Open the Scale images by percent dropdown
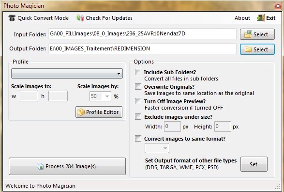This screenshot has height=192, width=284. click(x=100, y=96)
